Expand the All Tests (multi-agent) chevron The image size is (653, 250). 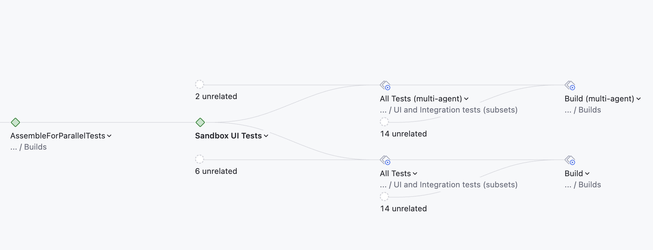click(x=466, y=99)
